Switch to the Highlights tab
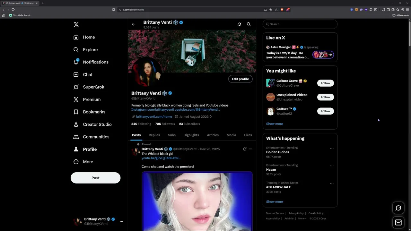This screenshot has height=231, width=411. click(x=191, y=135)
